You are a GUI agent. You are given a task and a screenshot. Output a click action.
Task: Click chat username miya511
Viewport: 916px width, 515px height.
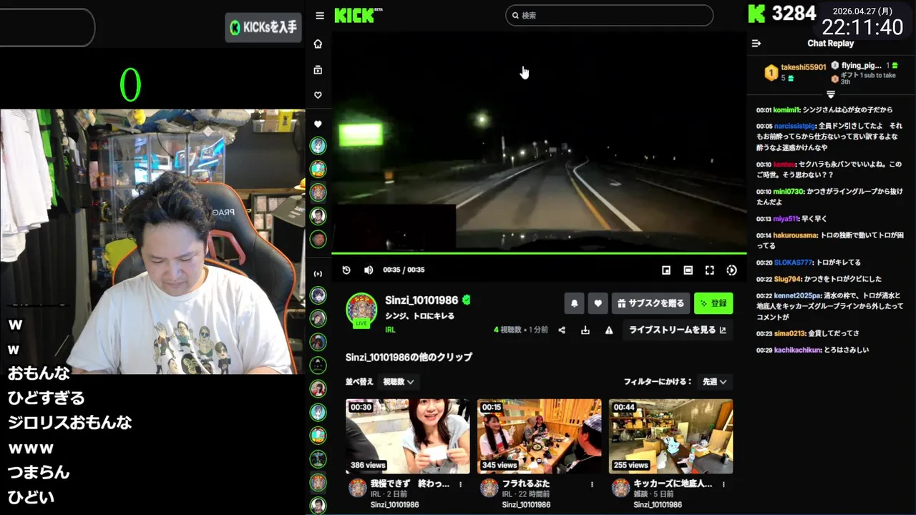click(x=785, y=219)
